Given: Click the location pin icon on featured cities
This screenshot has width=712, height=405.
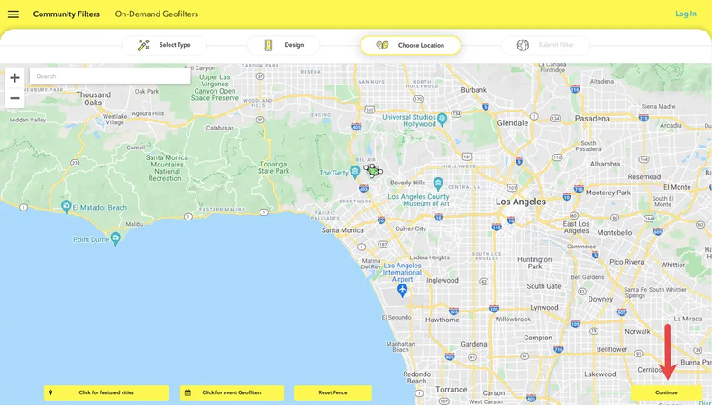Looking at the screenshot, I should (50, 392).
